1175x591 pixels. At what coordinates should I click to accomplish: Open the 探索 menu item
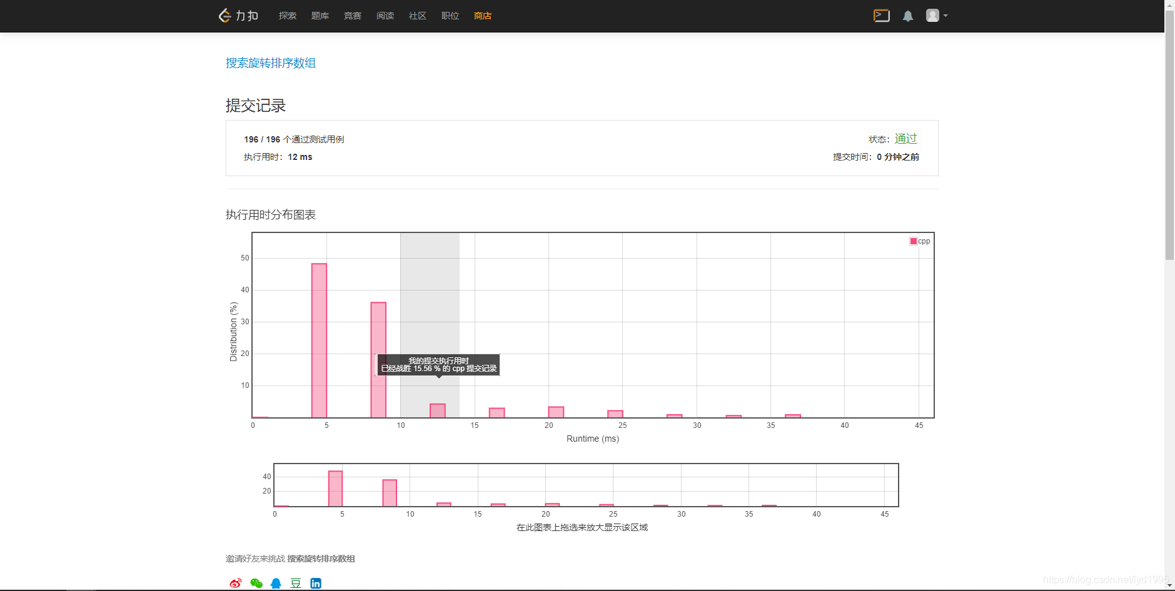pyautogui.click(x=288, y=16)
